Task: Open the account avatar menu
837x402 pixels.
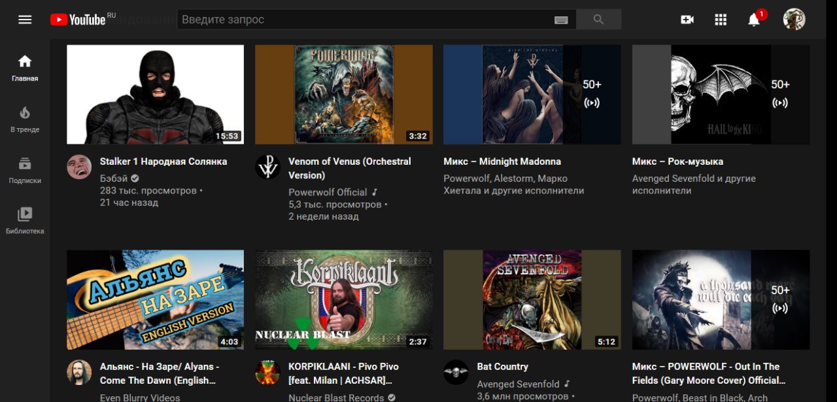Action: click(794, 20)
